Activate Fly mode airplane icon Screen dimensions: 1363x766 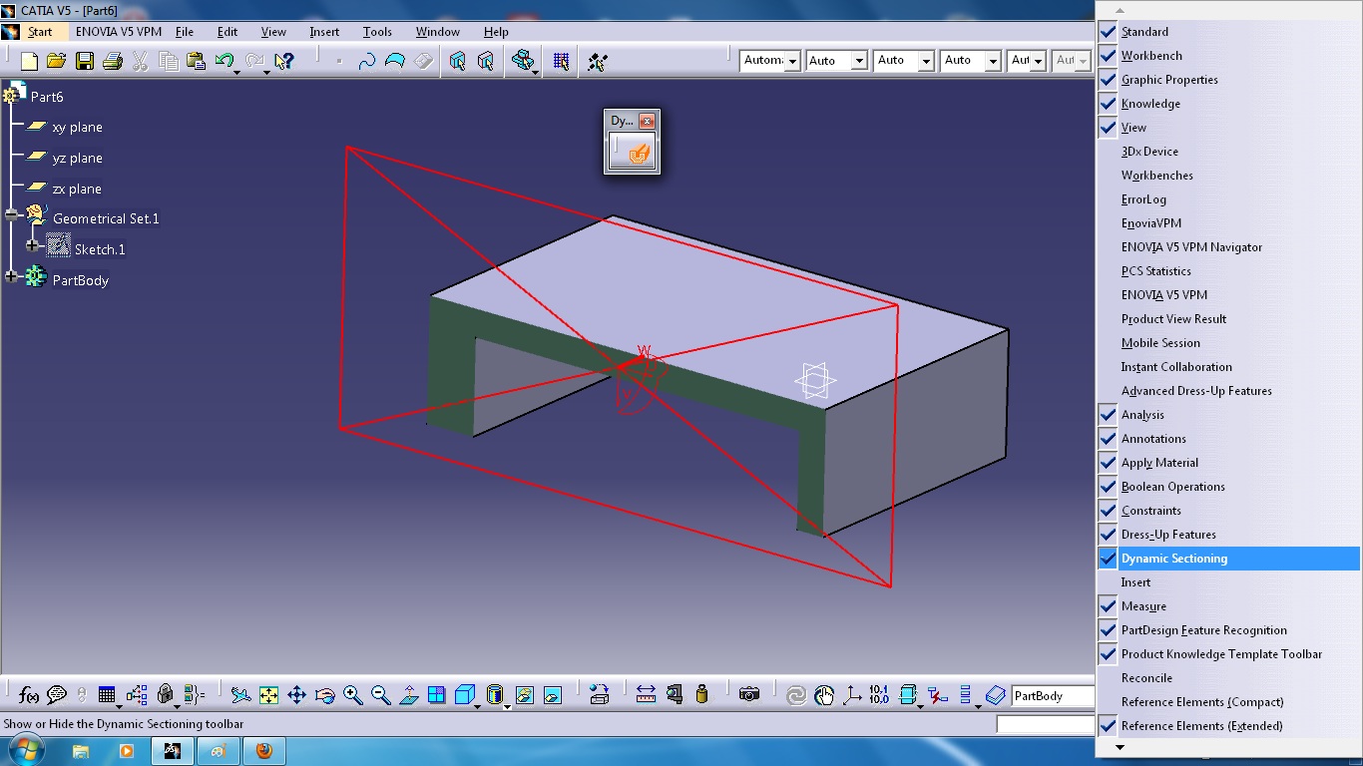click(x=240, y=695)
